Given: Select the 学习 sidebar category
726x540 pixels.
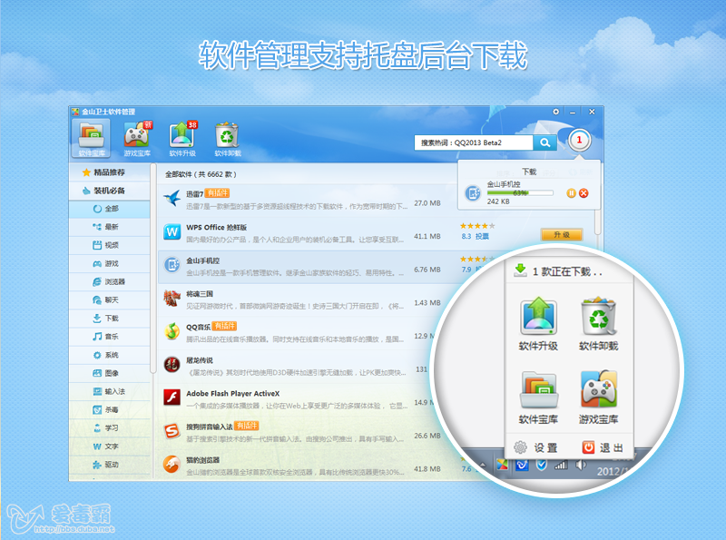Looking at the screenshot, I should (109, 428).
